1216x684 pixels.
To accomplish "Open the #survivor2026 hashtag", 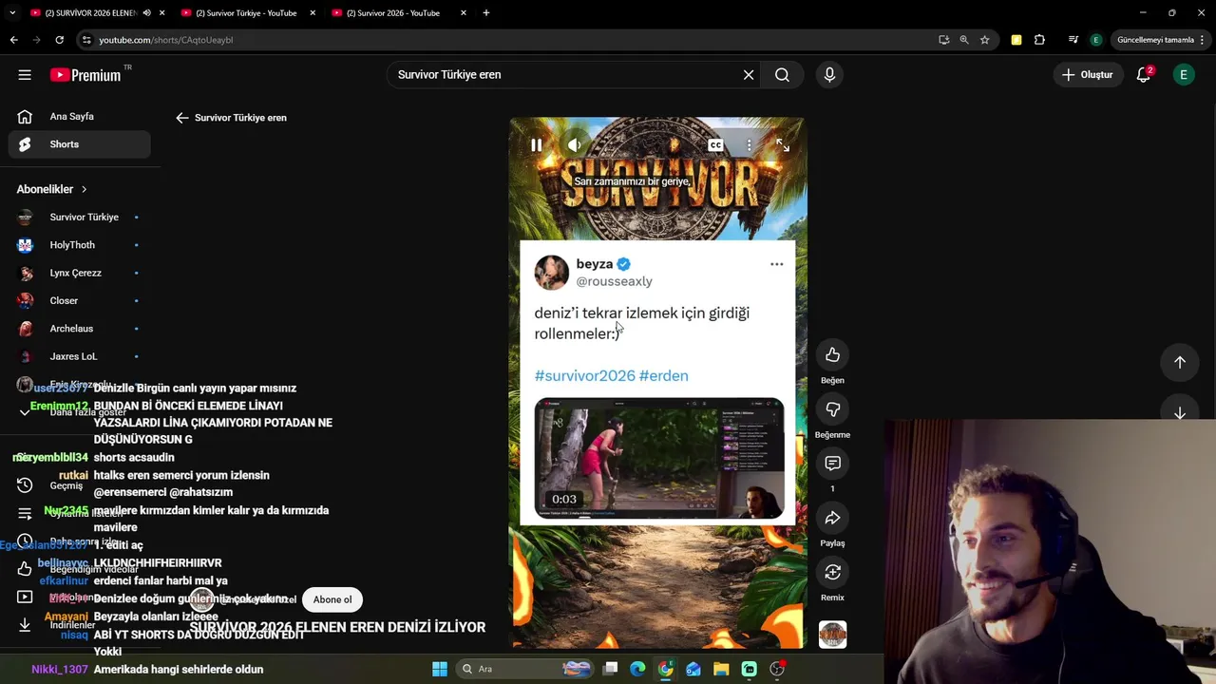I will (584, 376).
